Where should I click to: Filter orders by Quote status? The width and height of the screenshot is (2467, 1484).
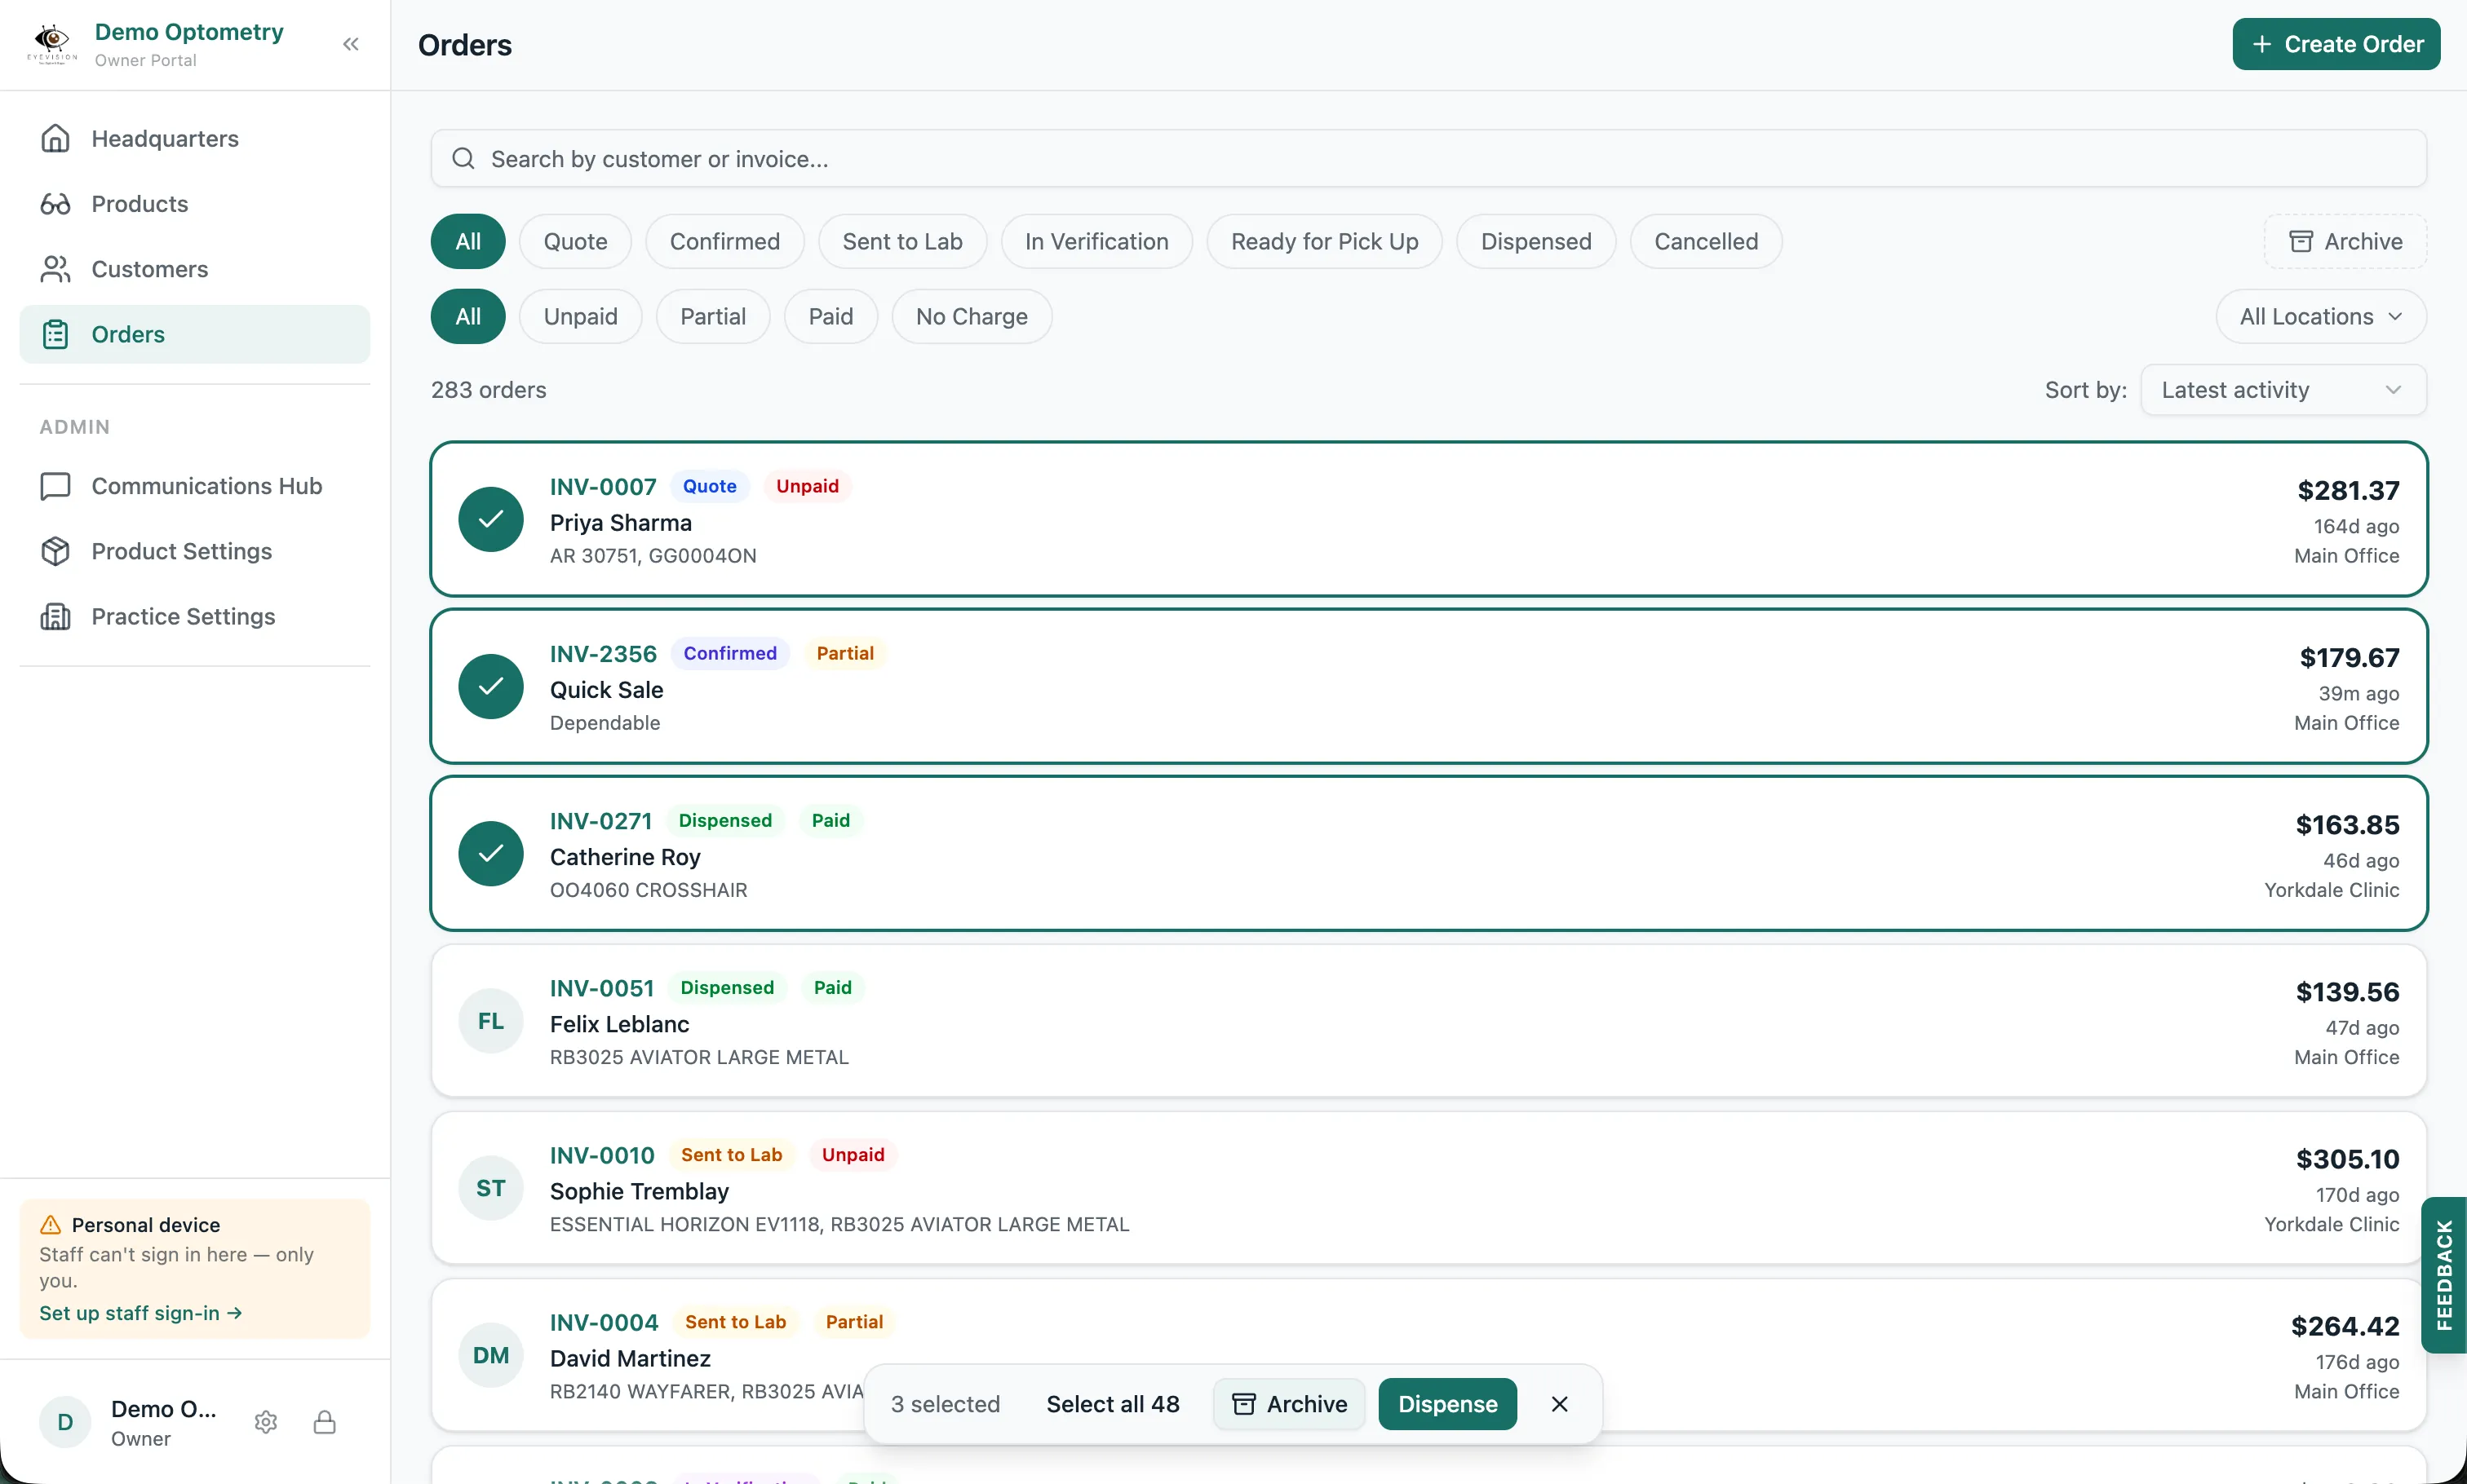pyautogui.click(x=575, y=241)
